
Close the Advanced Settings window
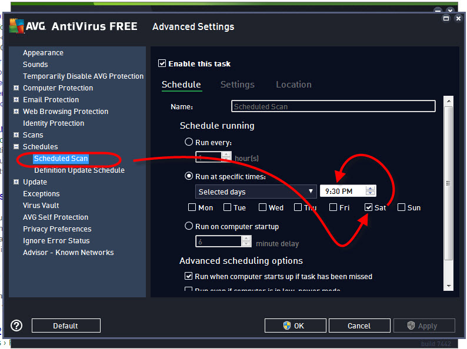coord(458,18)
